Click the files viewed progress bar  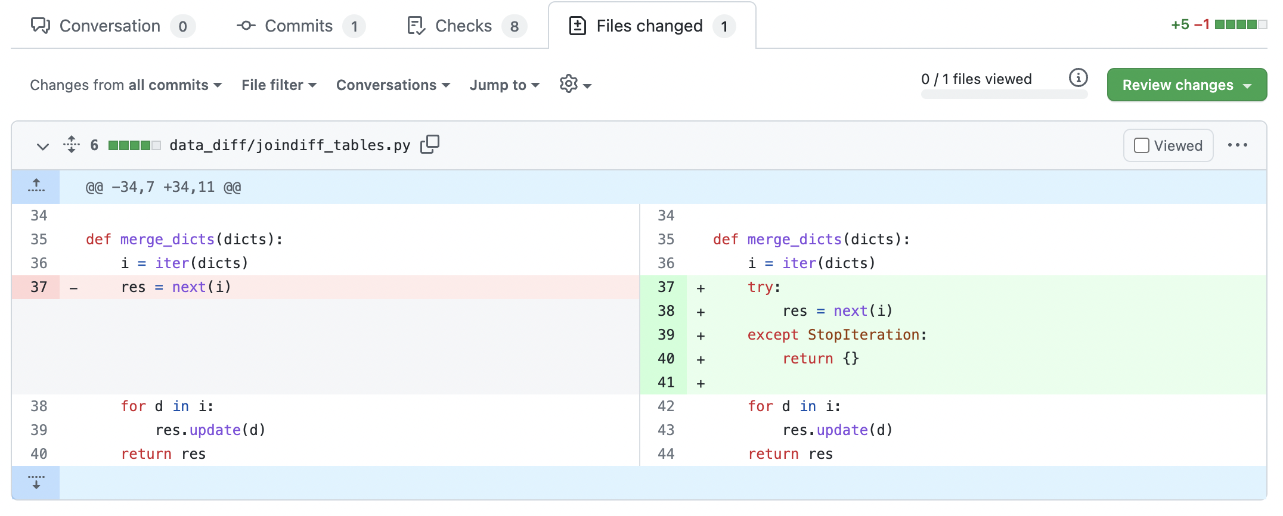[x=1004, y=94]
